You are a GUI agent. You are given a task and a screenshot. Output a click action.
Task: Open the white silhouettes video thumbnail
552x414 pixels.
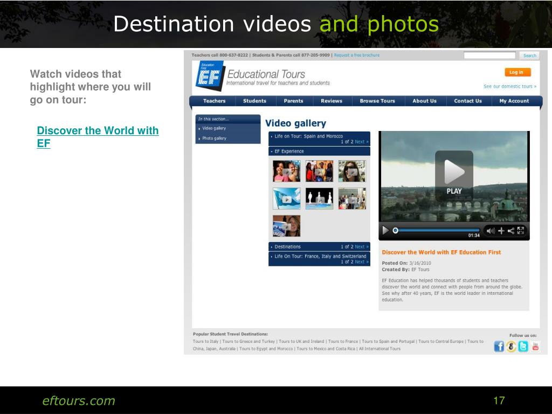(x=319, y=198)
